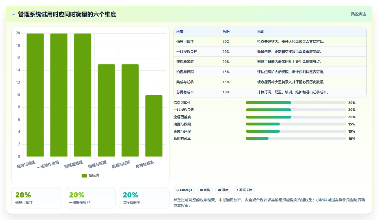Screen dimensions: 378x220
Task: Click the 总拥有成本 progress bar
Action: pos(296,138)
